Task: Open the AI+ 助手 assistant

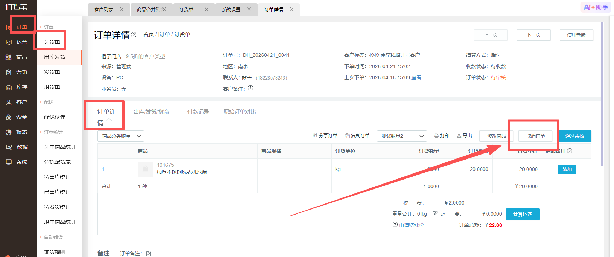Action: [x=596, y=7]
